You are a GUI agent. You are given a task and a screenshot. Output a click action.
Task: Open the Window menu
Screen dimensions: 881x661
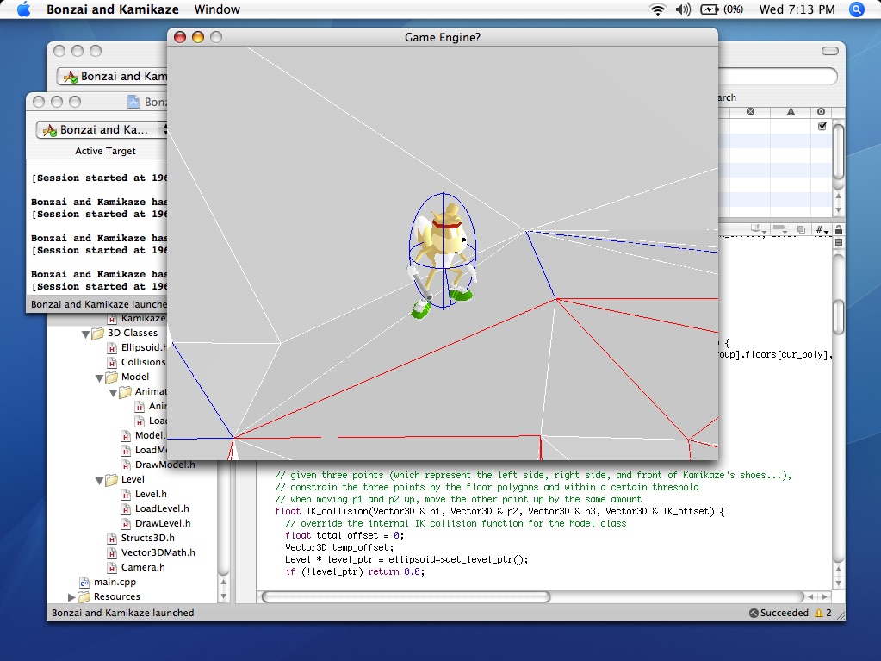(217, 9)
